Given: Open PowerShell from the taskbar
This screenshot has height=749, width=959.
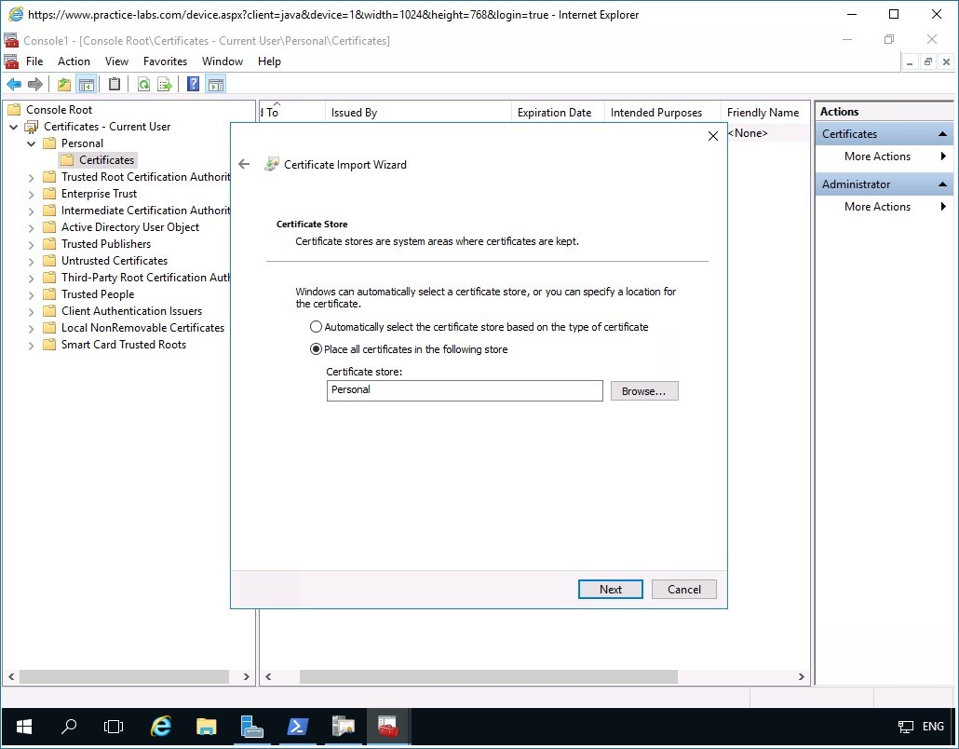Looking at the screenshot, I should pos(297,727).
